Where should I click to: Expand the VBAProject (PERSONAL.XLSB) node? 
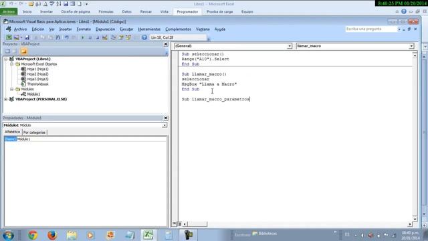tap(6, 99)
